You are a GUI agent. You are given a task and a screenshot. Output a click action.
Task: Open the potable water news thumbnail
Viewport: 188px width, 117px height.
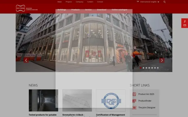tap(44, 100)
